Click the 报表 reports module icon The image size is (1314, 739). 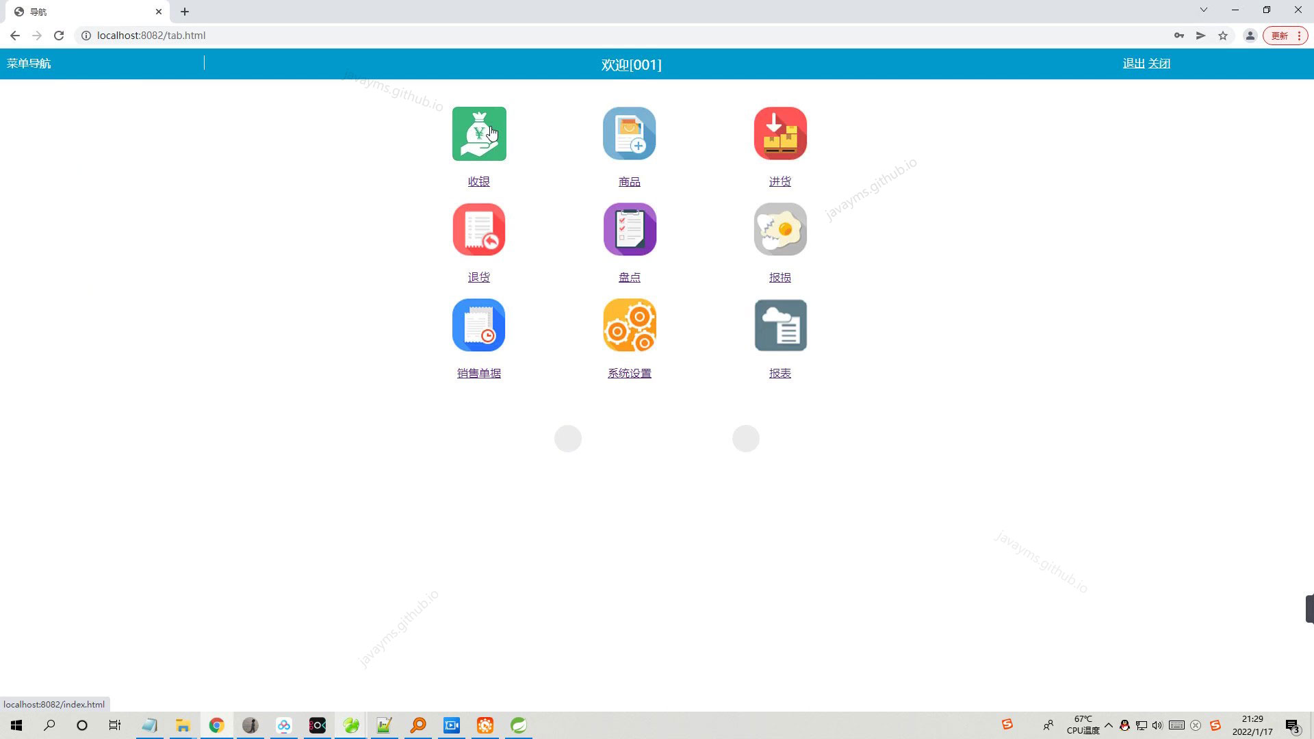pyautogui.click(x=780, y=325)
